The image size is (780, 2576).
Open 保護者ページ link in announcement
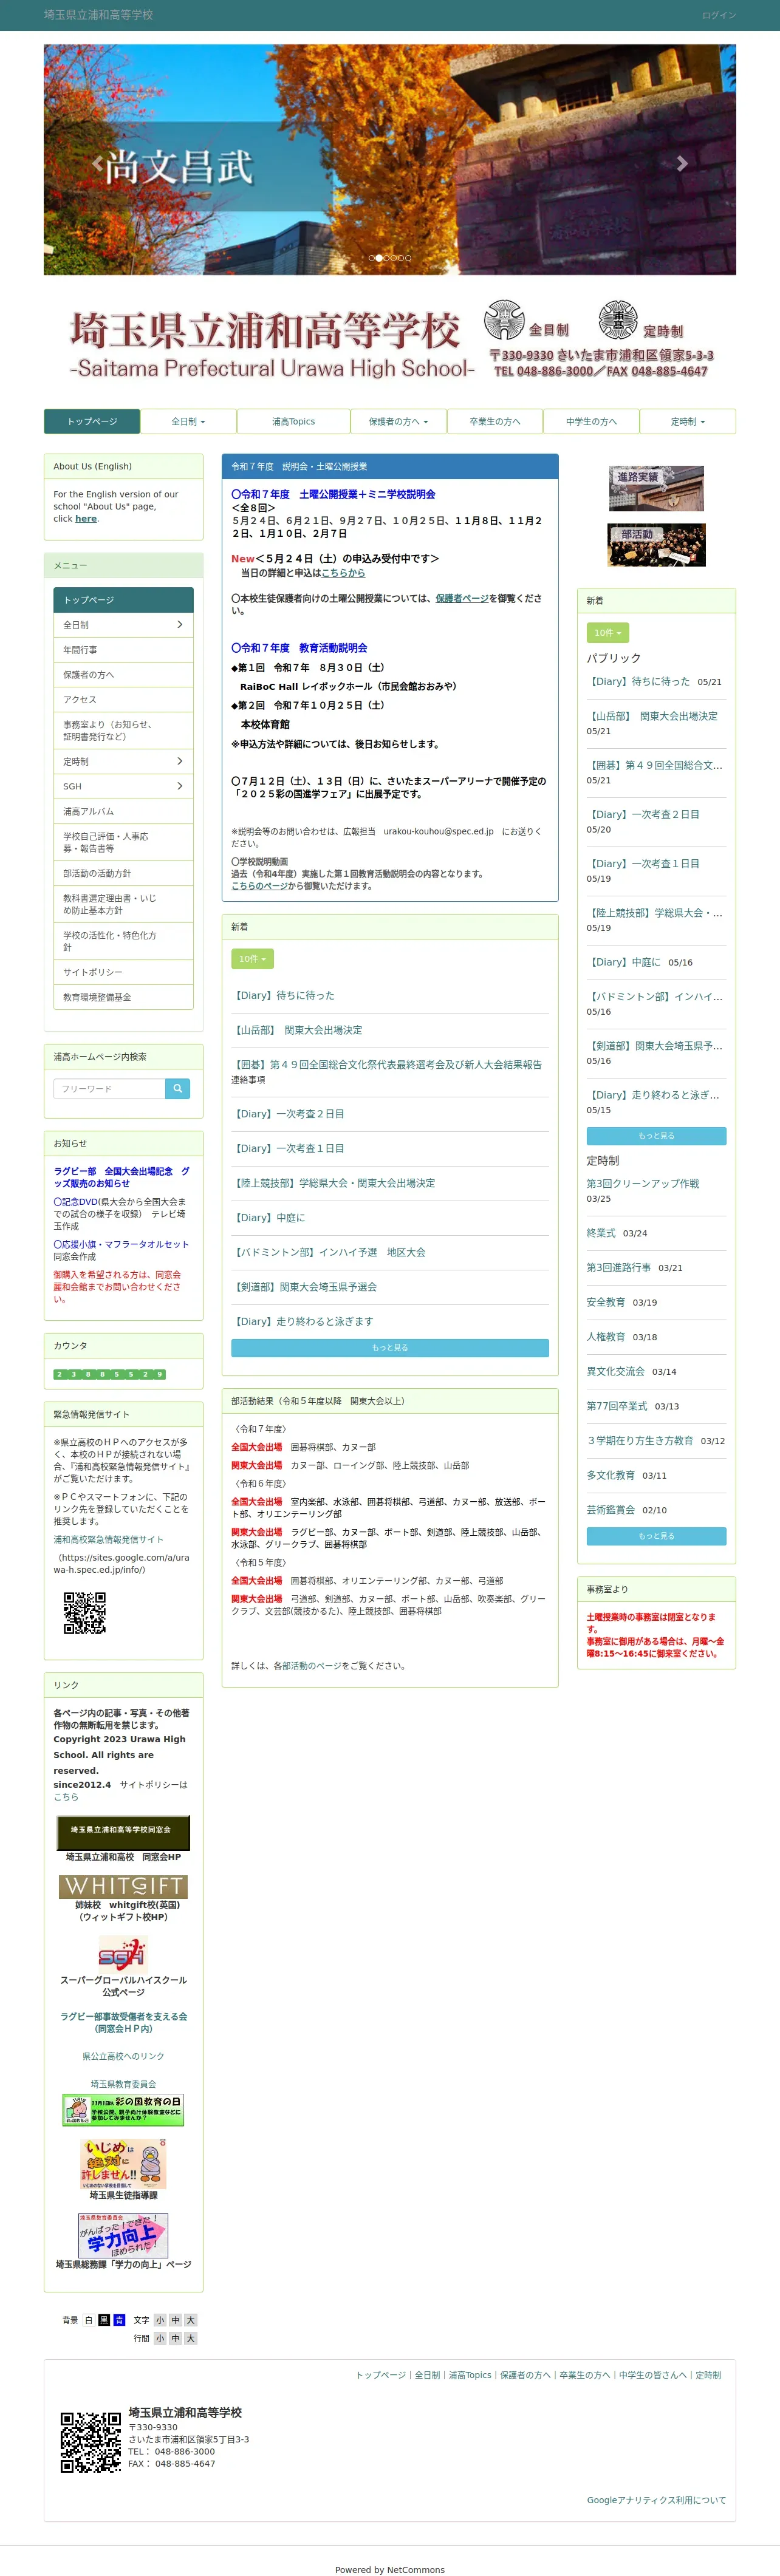click(462, 598)
